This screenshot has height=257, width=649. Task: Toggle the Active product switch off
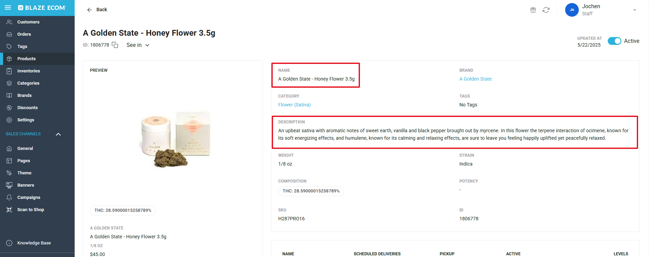tap(615, 41)
